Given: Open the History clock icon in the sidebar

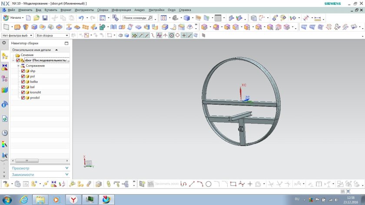Looking at the screenshot, I should point(5,133).
